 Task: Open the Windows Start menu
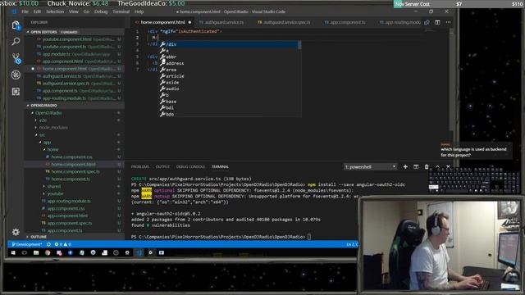[13, 253]
